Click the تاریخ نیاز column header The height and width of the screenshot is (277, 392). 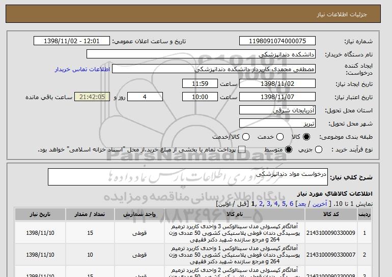40,214
